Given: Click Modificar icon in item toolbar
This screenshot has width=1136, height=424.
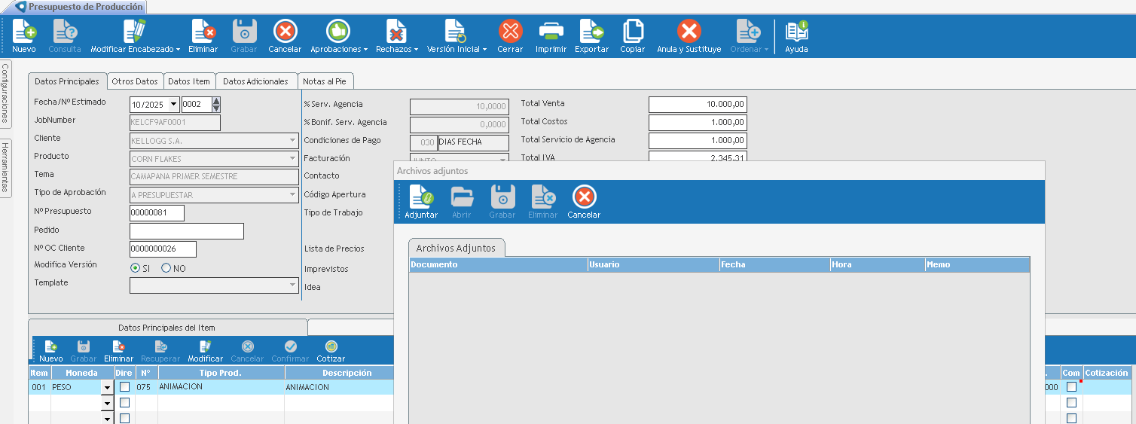Looking at the screenshot, I should (205, 351).
